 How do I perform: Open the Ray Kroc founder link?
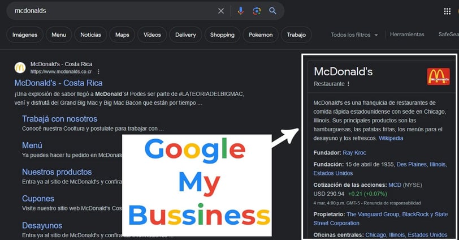[354, 153]
